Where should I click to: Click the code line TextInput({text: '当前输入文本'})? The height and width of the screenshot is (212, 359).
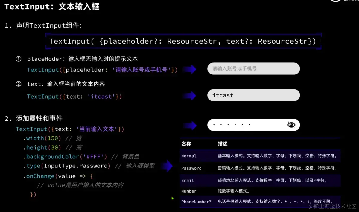click(x=70, y=129)
